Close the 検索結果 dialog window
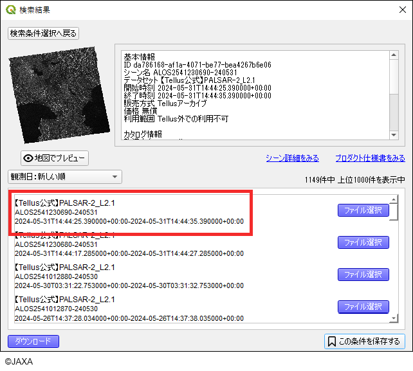Screen dimensions: 413x371 tap(403, 10)
